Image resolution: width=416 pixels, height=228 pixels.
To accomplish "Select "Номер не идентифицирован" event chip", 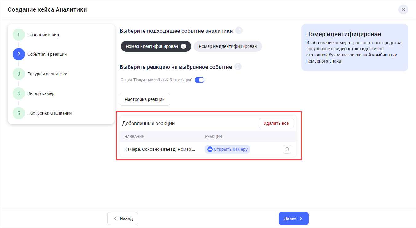I will point(228,46).
